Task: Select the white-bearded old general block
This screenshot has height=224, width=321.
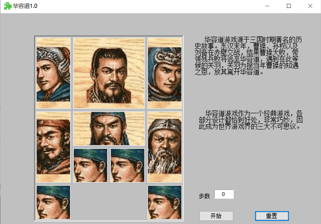Action: [165, 147]
